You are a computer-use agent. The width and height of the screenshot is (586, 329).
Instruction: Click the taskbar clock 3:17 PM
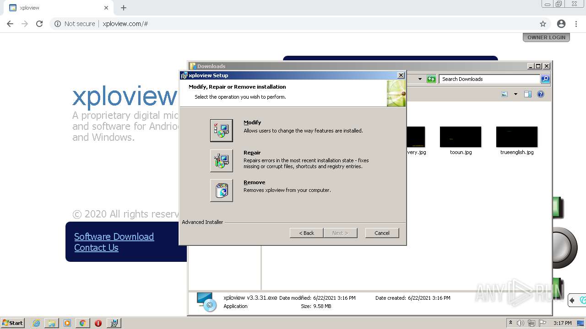pos(562,323)
